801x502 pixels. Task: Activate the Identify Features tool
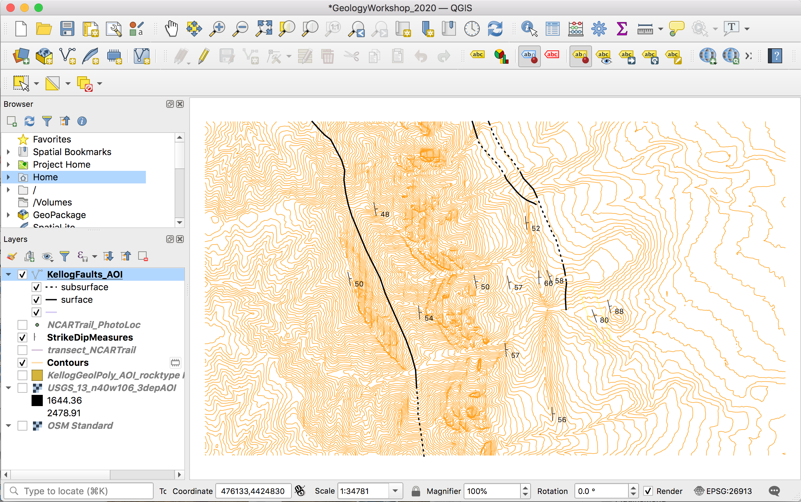[x=529, y=29]
